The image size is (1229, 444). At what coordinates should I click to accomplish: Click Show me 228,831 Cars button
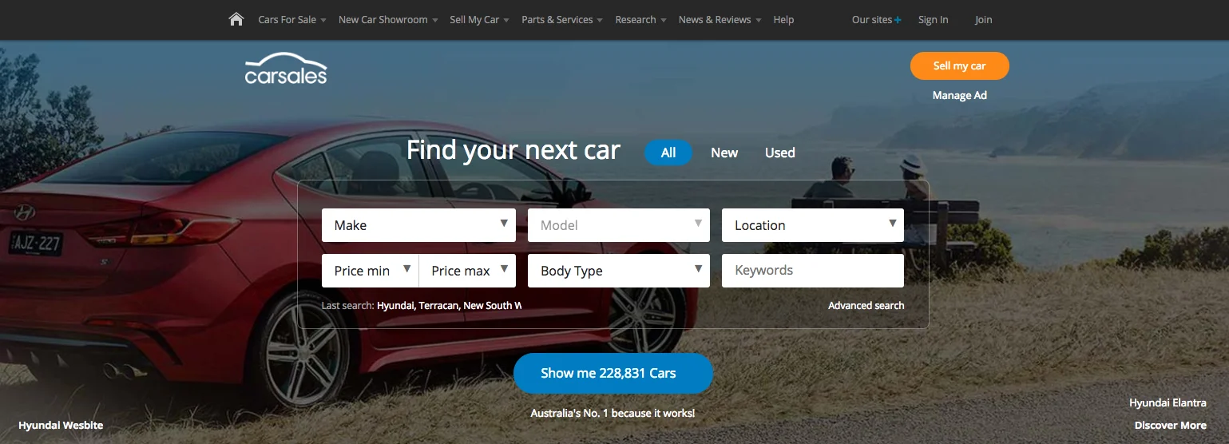pos(613,373)
